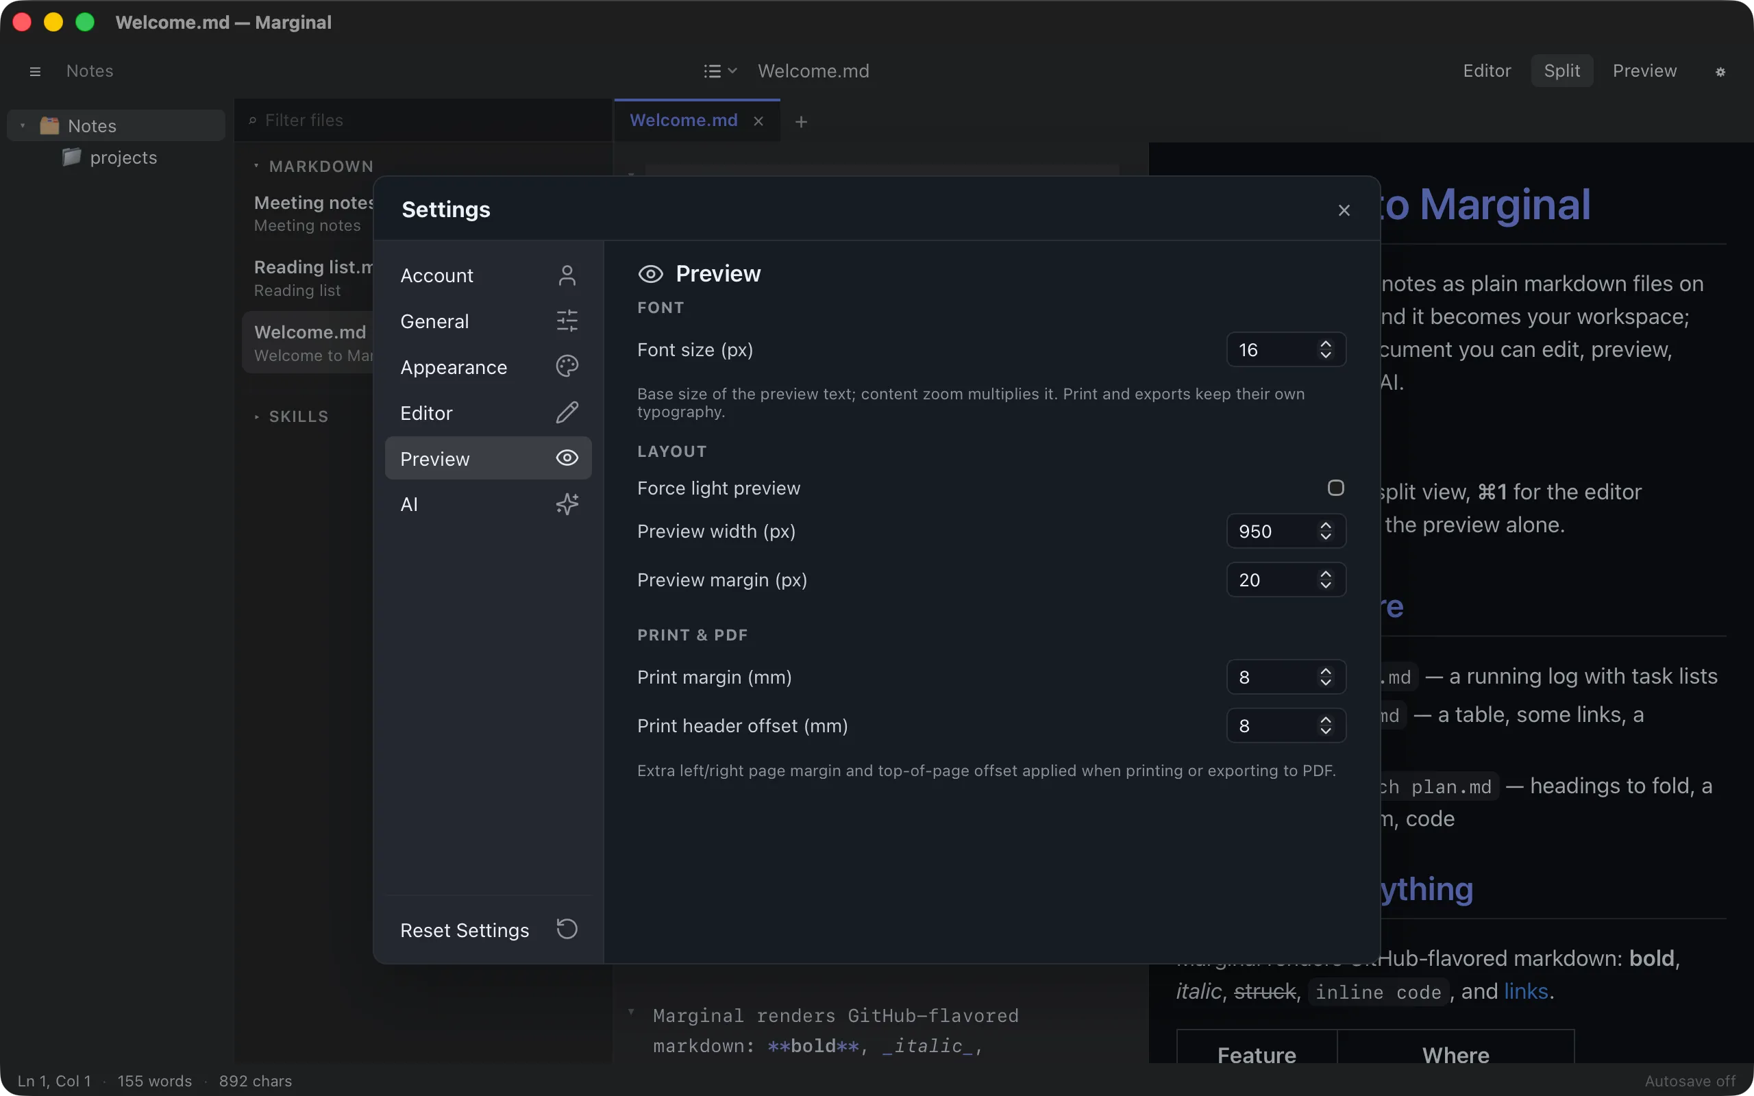The image size is (1754, 1096).
Task: Switch to Split view mode
Action: click(1561, 71)
